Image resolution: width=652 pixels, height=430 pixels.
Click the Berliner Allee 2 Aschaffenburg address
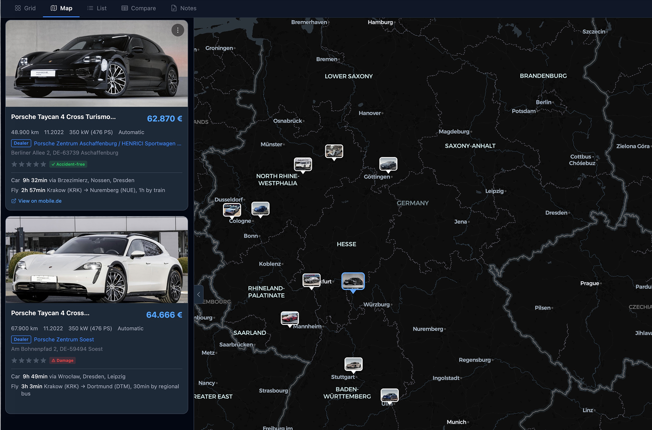pos(64,153)
